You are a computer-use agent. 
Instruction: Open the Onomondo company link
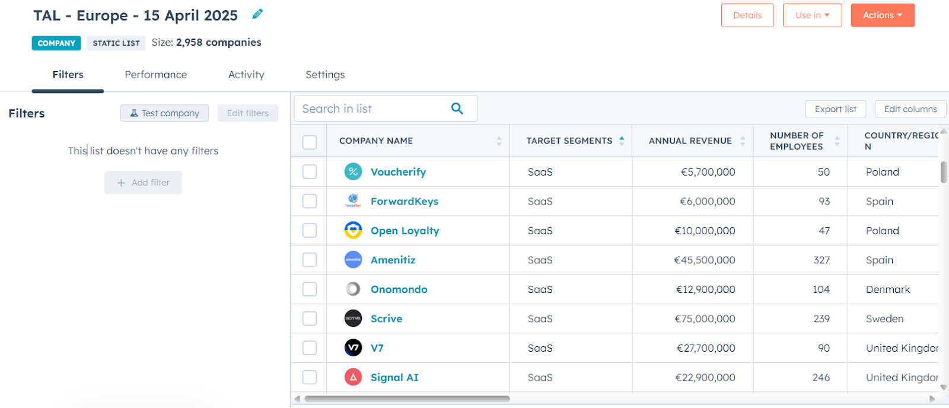tap(399, 289)
